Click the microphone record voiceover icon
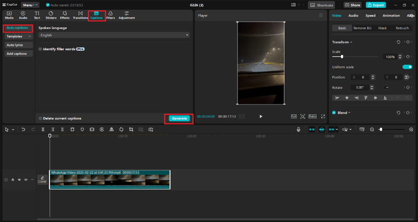The image size is (418, 222). tap(298, 129)
